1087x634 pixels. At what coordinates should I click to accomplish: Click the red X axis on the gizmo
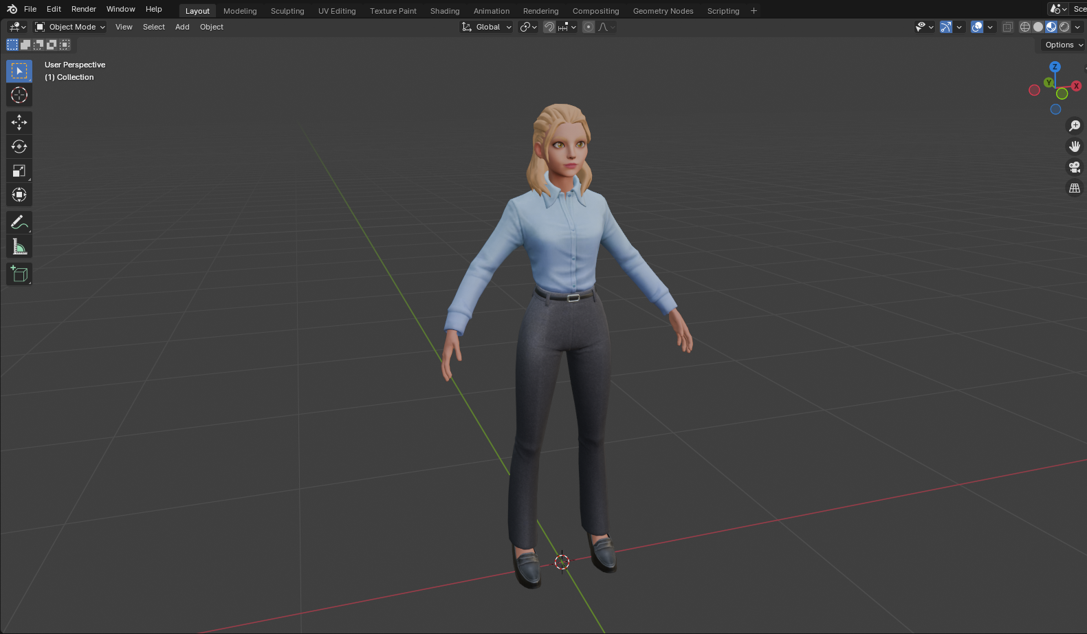1076,86
